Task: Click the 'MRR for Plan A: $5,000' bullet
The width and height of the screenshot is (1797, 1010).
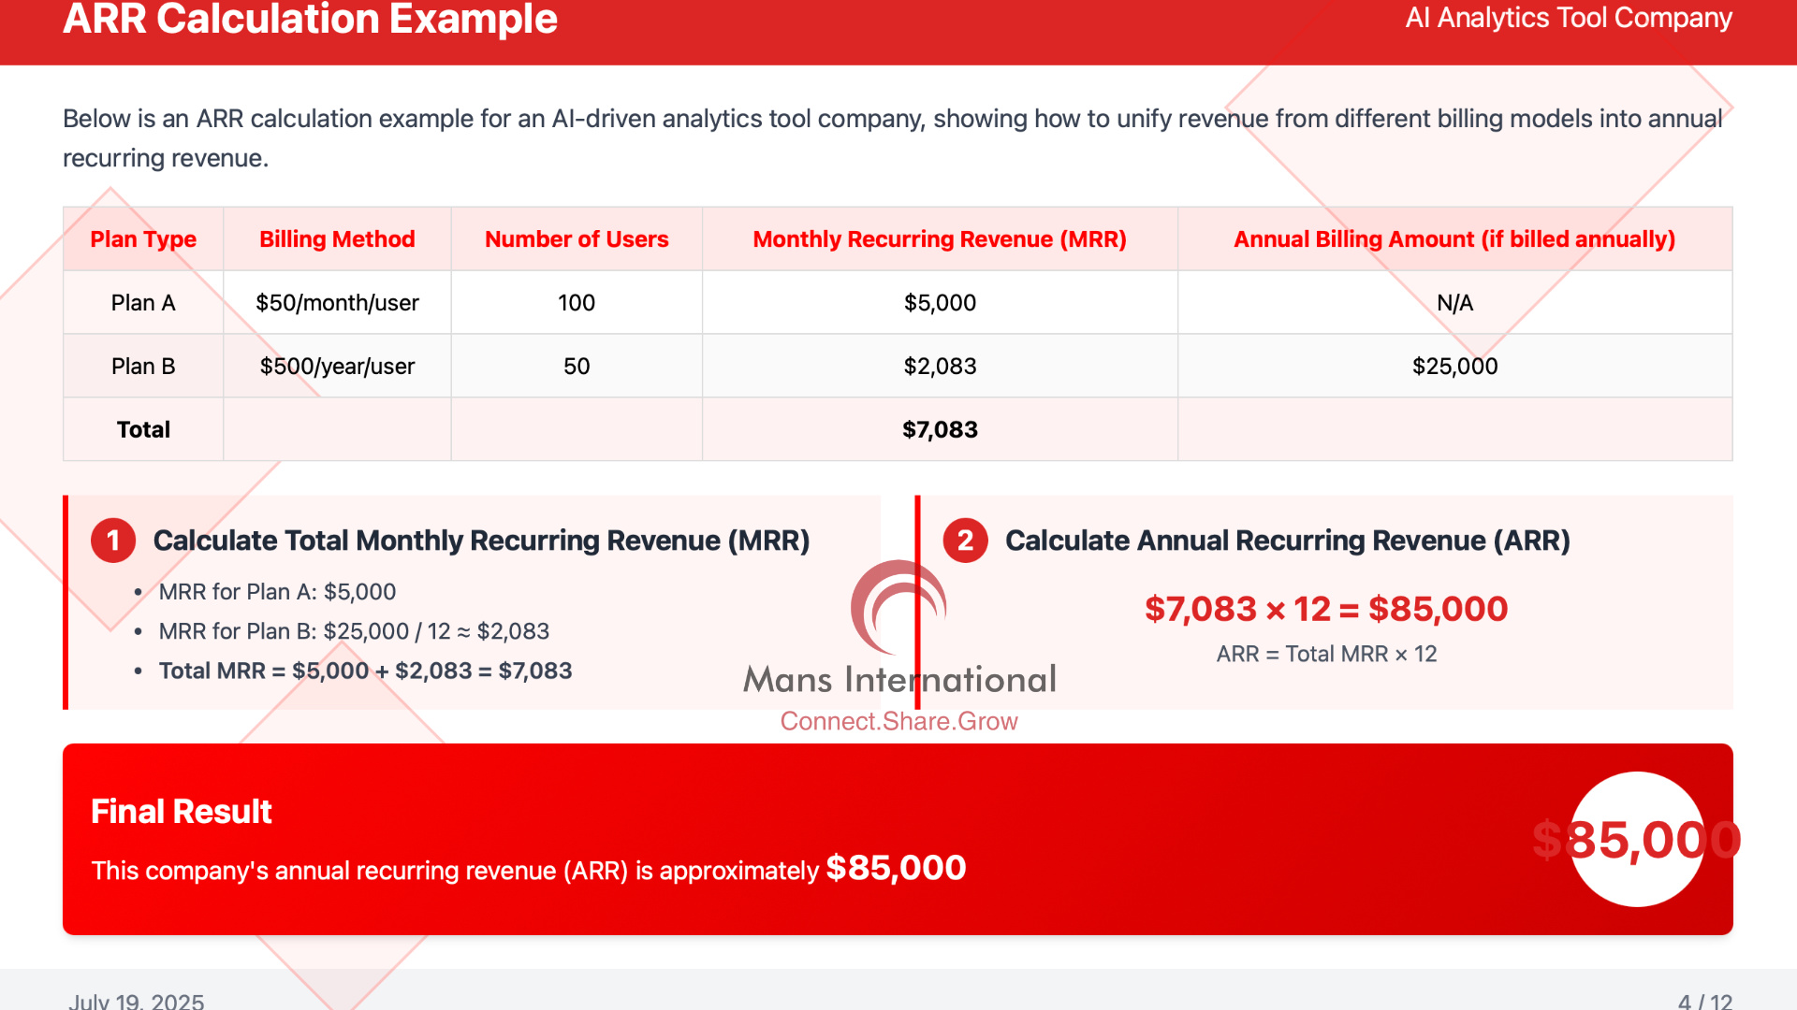Action: tap(277, 592)
